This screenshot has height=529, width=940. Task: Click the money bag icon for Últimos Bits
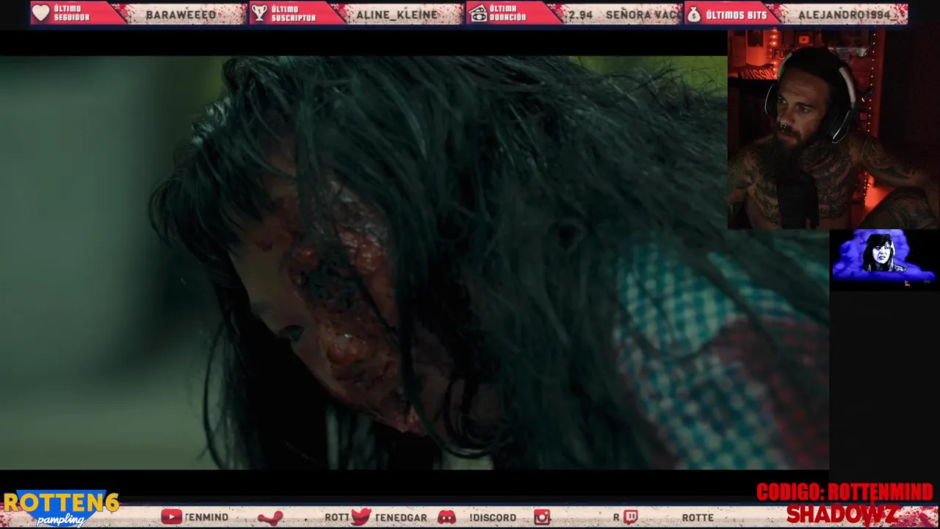[694, 14]
